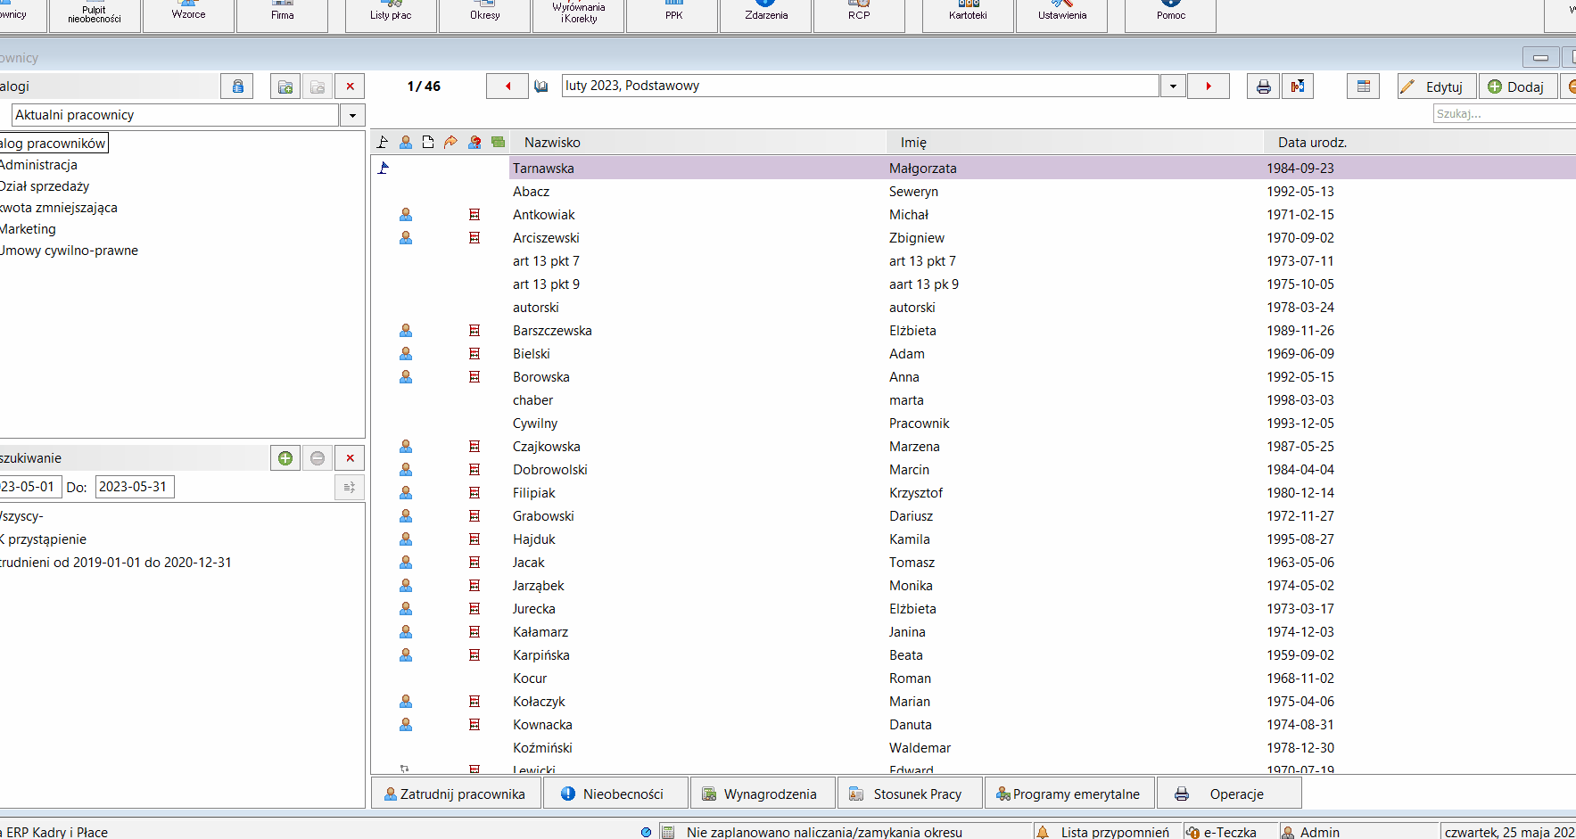Click the print icon in the toolbar

(1263, 86)
